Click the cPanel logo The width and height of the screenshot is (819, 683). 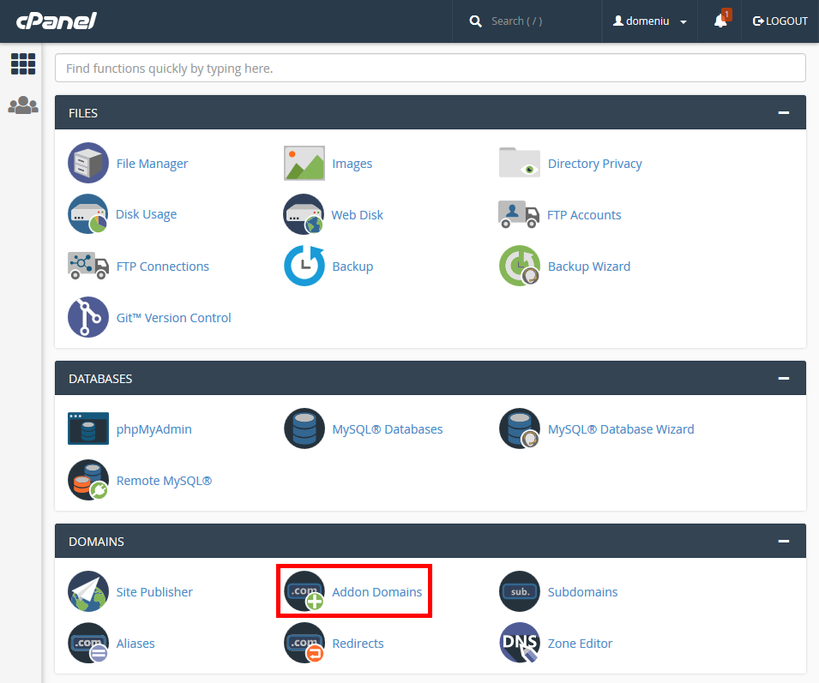pos(56,21)
